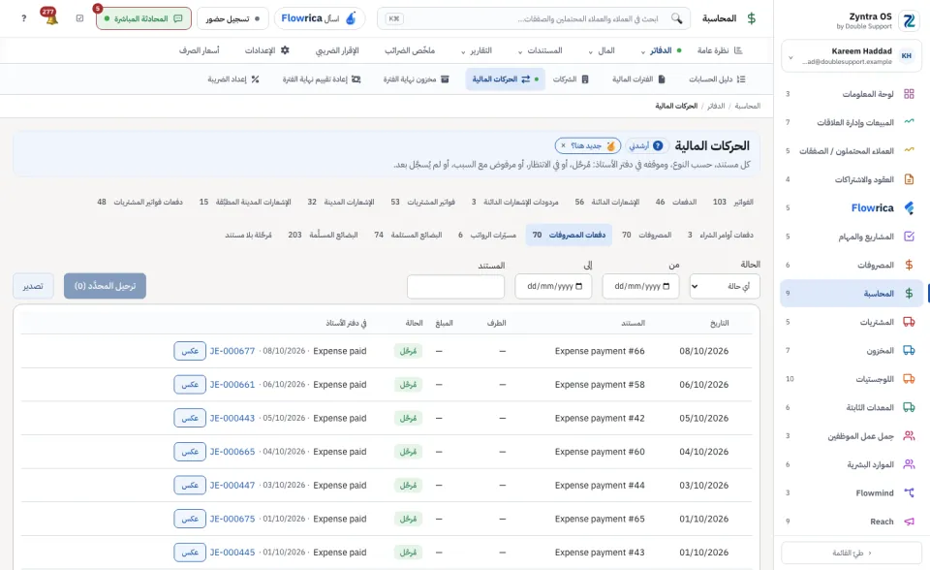Click the الدفاتر breadcrumb link

pos(716,106)
